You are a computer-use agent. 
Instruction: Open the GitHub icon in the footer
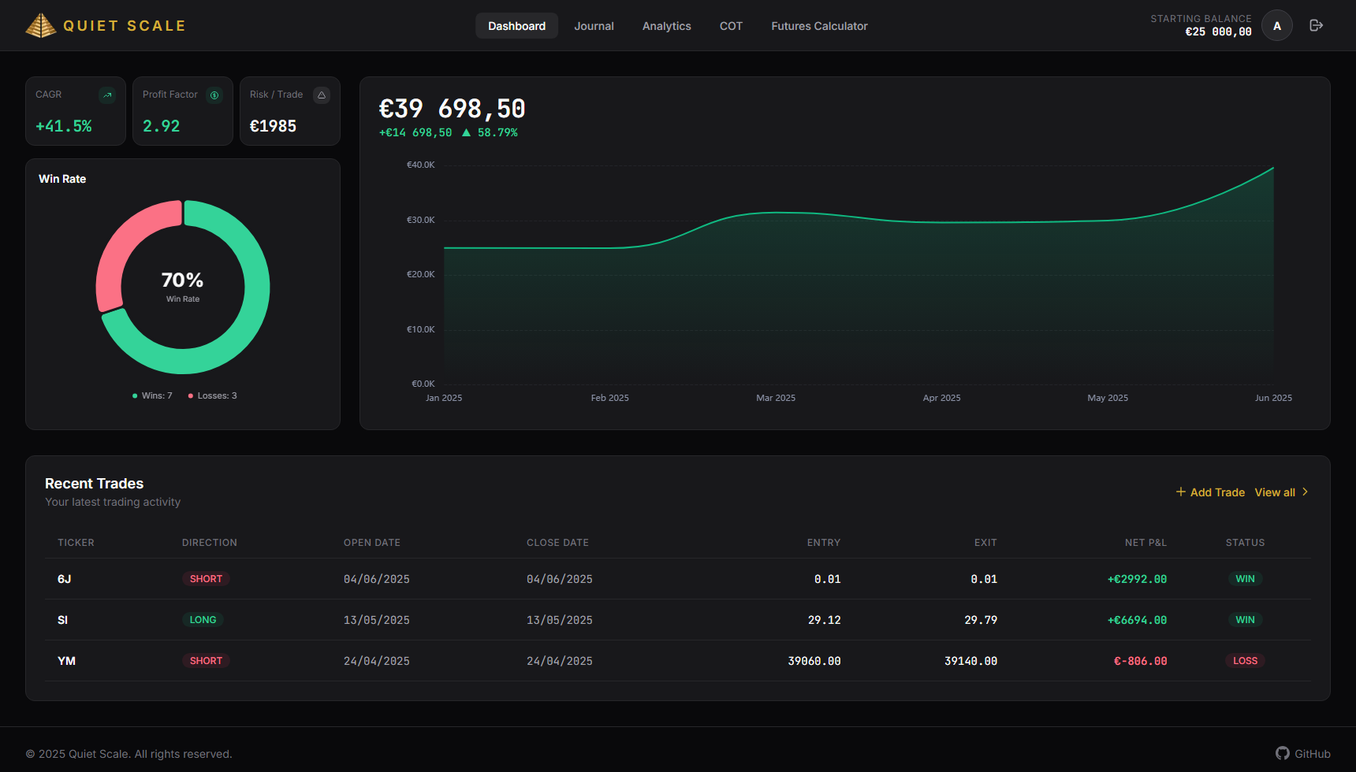(1283, 753)
